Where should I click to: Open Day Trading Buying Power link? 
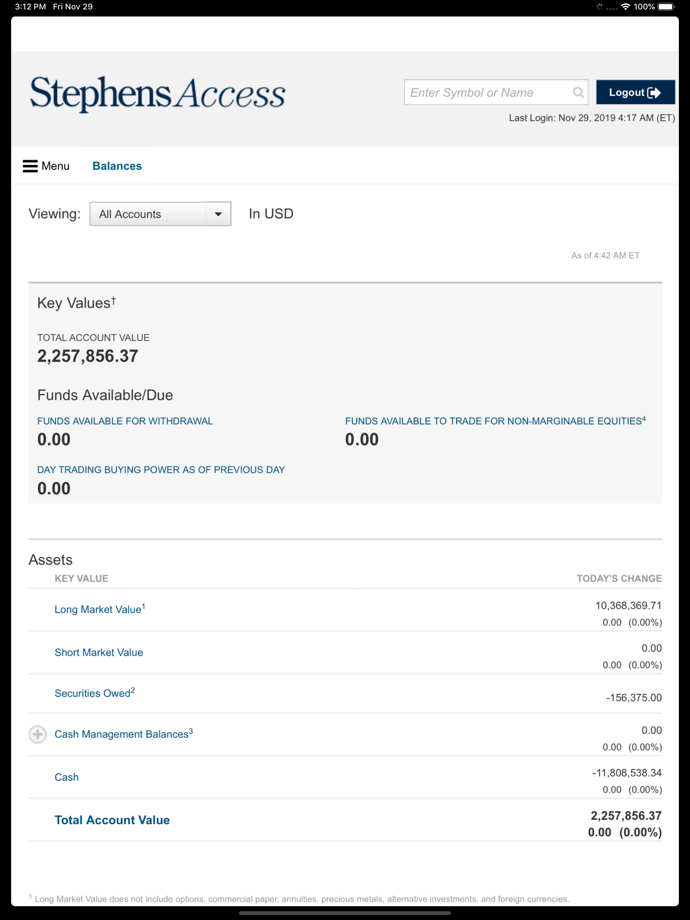[x=161, y=469]
